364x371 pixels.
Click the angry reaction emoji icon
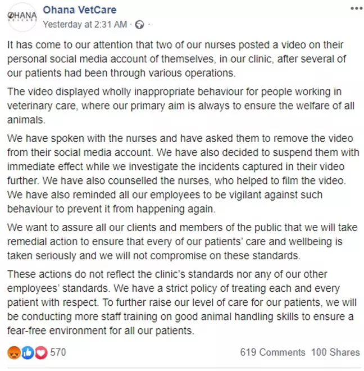click(x=13, y=352)
